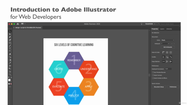Viewport: 187px width, 105px height.
Task: Expand Arrange Documents dropdown chevron
Action: point(25,24)
